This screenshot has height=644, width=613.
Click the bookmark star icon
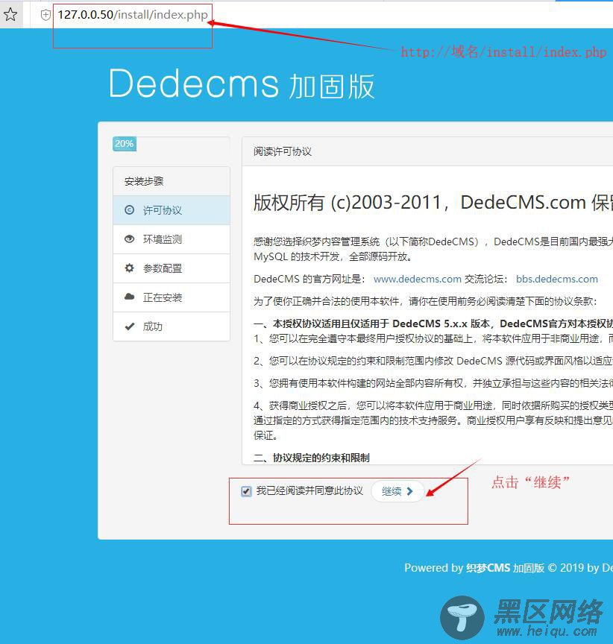pos(10,14)
